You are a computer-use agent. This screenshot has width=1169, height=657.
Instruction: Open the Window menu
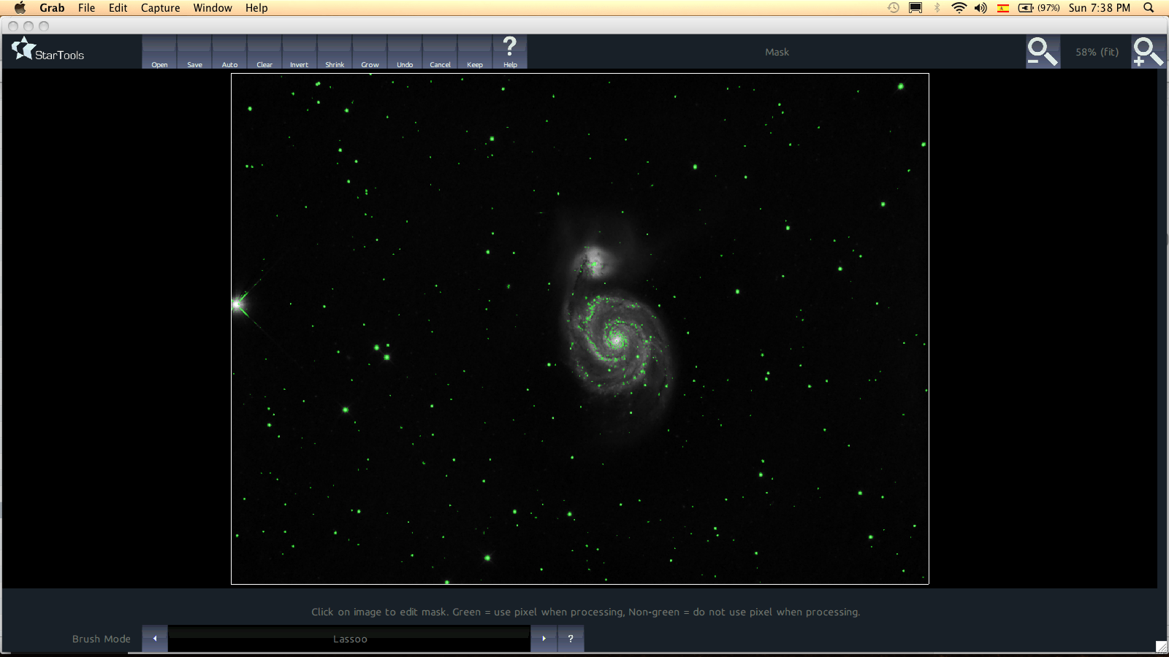point(213,8)
